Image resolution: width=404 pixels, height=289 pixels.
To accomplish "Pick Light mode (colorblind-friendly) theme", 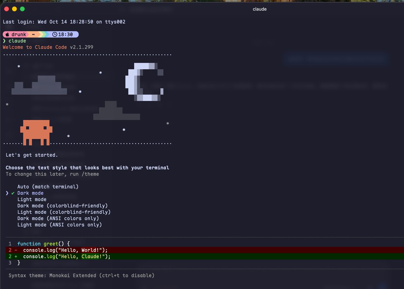I will coord(64,212).
